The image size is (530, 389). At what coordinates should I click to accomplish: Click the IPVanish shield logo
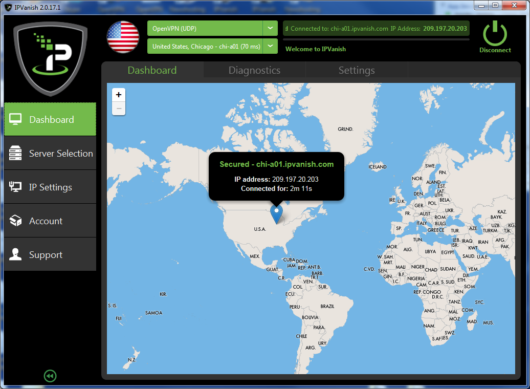point(50,59)
